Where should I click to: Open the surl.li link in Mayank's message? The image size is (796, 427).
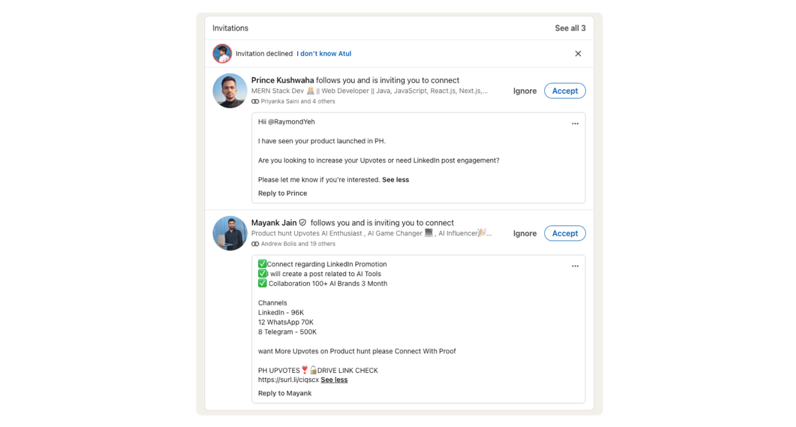[x=288, y=380]
